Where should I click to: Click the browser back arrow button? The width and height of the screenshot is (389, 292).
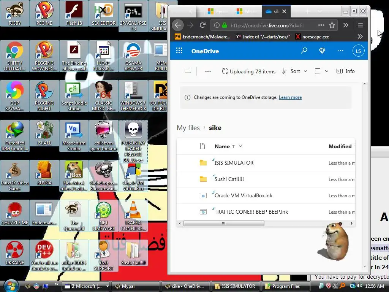[x=178, y=25]
